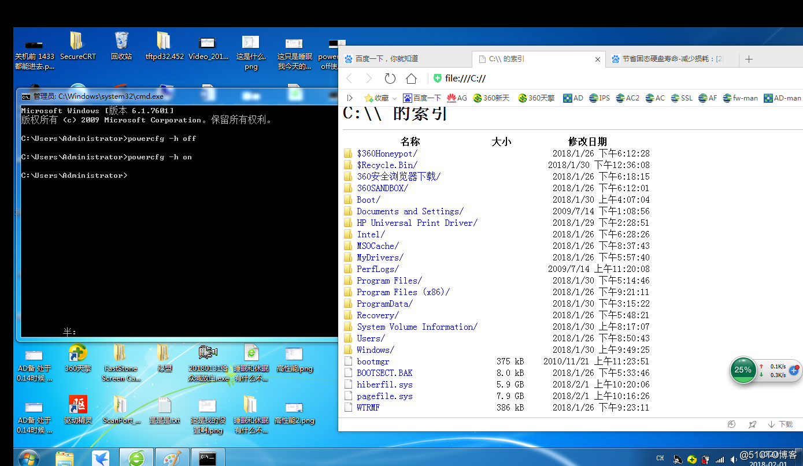The width and height of the screenshot is (803, 466).
Task: Open the 绿盟 folder icon
Action: (164, 359)
